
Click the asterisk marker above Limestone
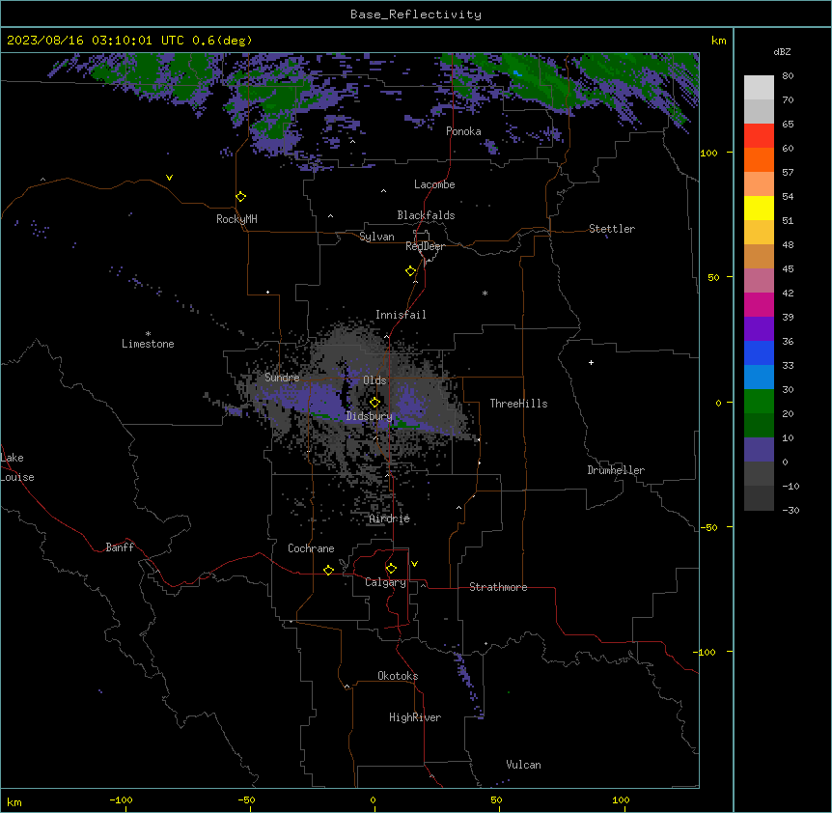(x=148, y=334)
